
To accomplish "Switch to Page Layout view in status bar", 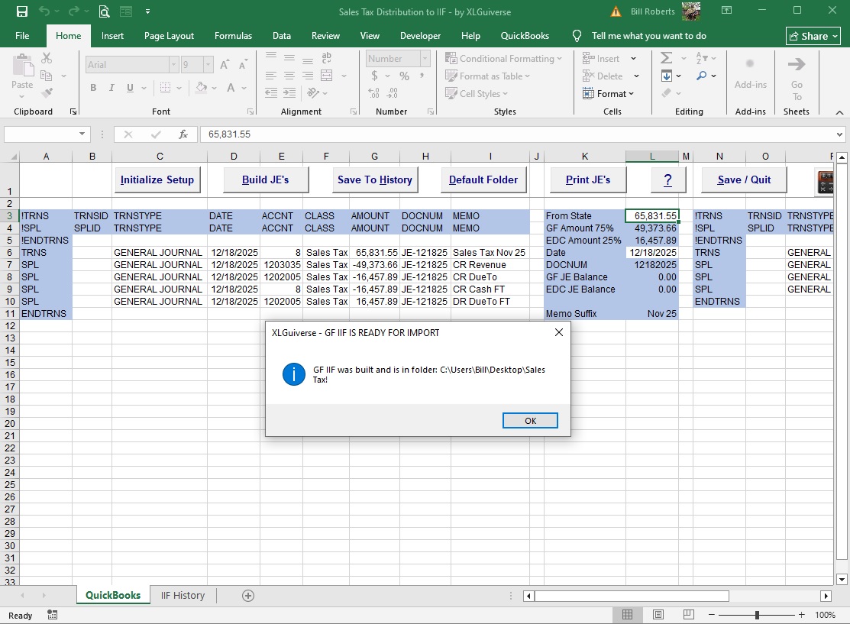I will coord(658,615).
